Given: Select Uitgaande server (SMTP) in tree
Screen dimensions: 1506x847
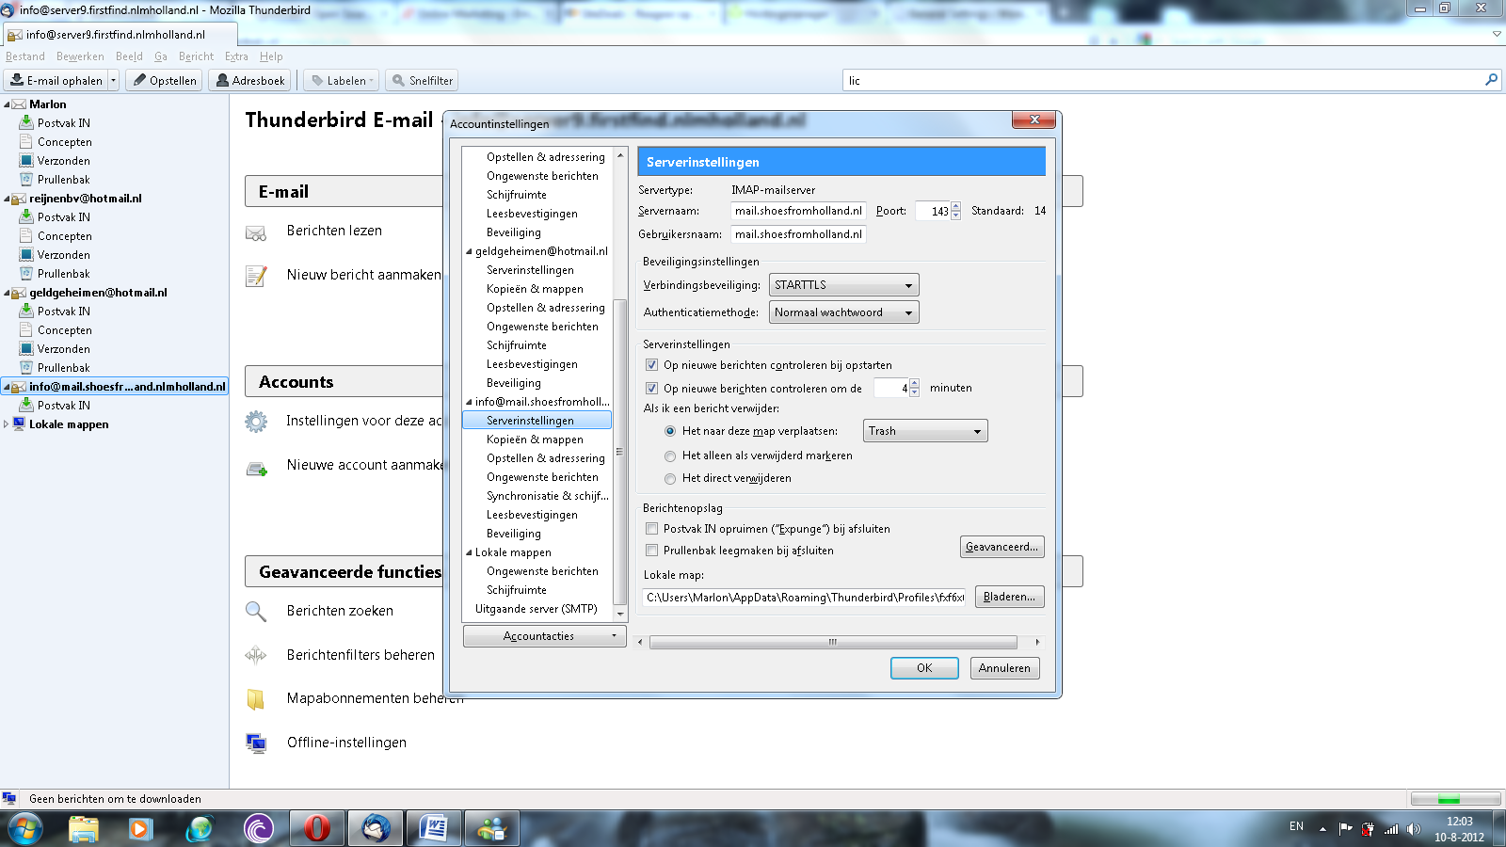Looking at the screenshot, I should [x=536, y=609].
